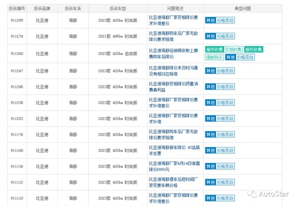Viewport: 298px width, 206px height.
Task: Click 2023款 420km 时尚版 in row 911112
Action: (x=118, y=182)
